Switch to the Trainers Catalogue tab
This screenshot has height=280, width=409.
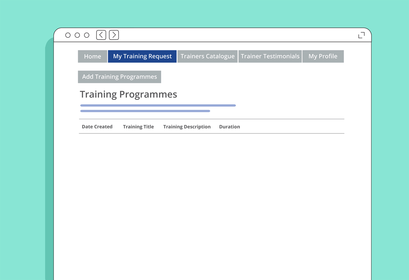pyautogui.click(x=207, y=56)
